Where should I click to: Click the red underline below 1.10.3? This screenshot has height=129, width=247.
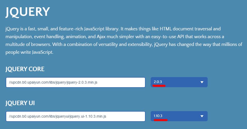coord(161,120)
